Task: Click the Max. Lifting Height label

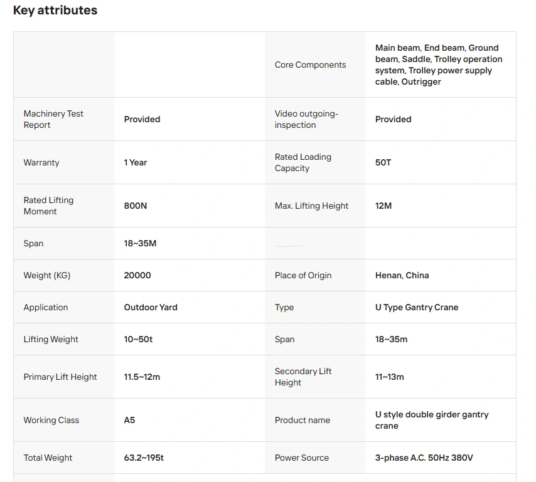Action: coord(311,206)
